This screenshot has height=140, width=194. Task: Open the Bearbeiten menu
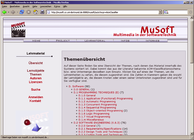click(15, 6)
